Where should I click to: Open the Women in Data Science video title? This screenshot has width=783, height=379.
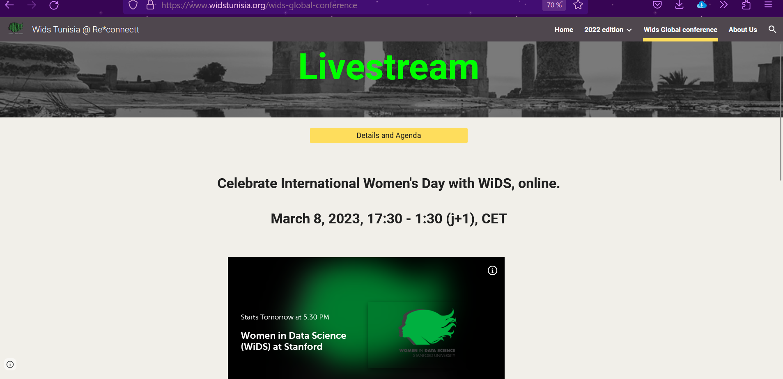pyautogui.click(x=294, y=341)
